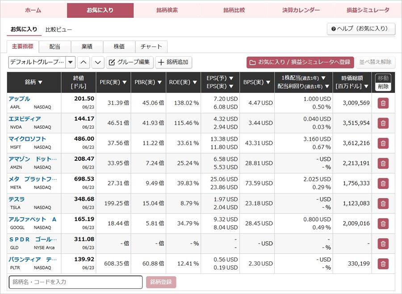Open the デフォルトグループ dropdown

[x=42, y=63]
